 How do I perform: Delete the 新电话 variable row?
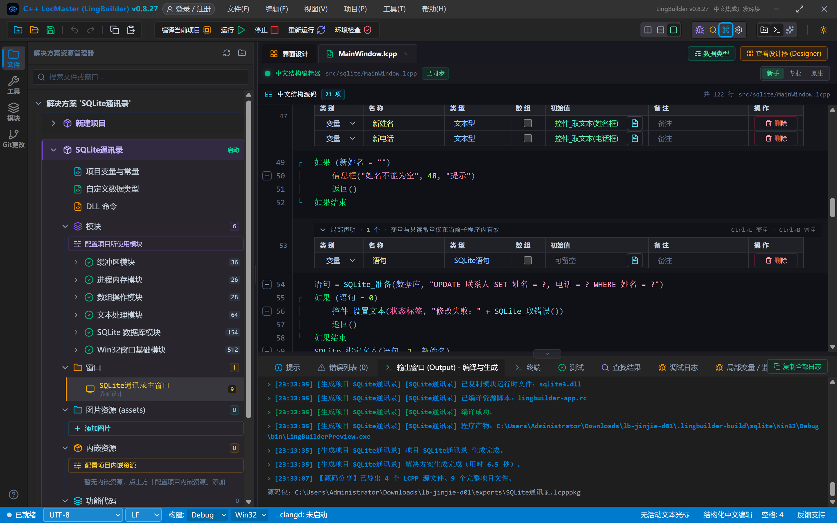tap(776, 138)
